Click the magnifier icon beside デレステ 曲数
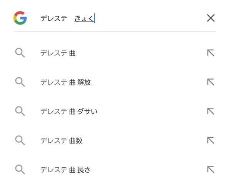The image size is (231, 185). coord(20,140)
